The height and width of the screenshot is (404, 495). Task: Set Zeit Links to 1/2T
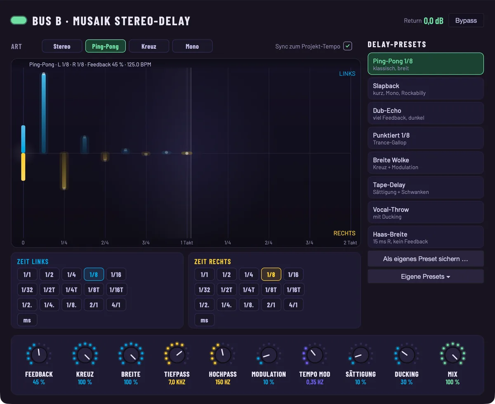point(49,290)
